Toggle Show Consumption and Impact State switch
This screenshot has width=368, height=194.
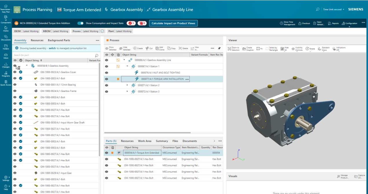81,23
